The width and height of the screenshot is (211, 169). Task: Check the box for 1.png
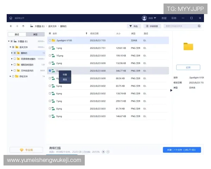click(x=50, y=48)
